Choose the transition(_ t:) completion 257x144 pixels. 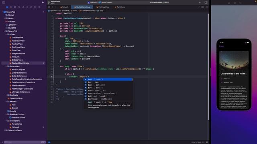pyautogui.click(x=108, y=90)
